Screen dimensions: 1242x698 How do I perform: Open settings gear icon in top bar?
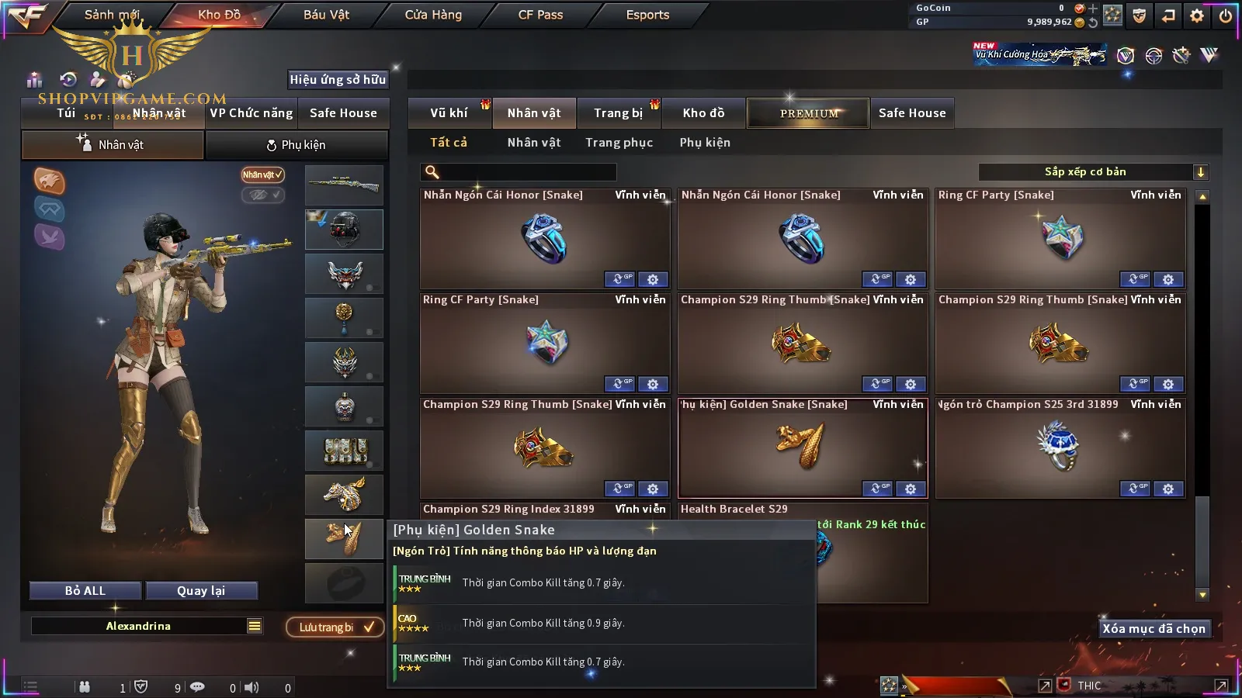pyautogui.click(x=1197, y=16)
